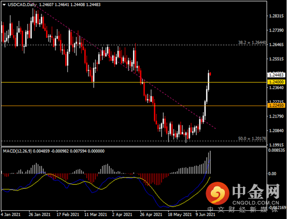Open the USDCAD chart dropdown triangle
The width and height of the screenshot is (287, 219).
click(4, 5)
